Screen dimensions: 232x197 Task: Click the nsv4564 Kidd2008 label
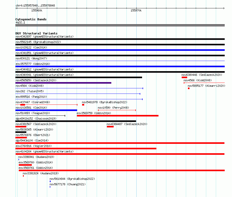click(30, 86)
